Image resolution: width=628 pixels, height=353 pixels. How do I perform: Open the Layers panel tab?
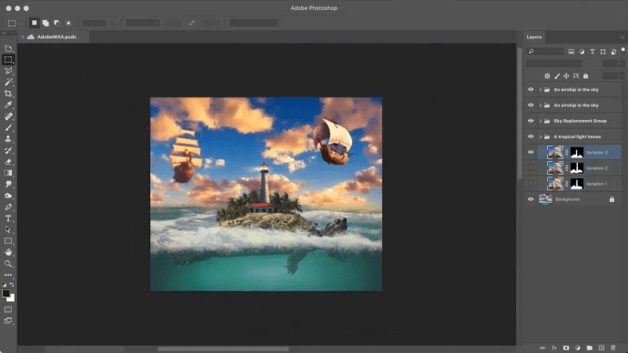pyautogui.click(x=534, y=36)
